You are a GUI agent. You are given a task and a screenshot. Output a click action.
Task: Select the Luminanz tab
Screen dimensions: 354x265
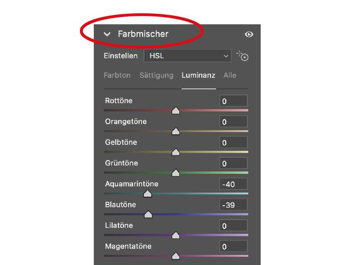198,75
